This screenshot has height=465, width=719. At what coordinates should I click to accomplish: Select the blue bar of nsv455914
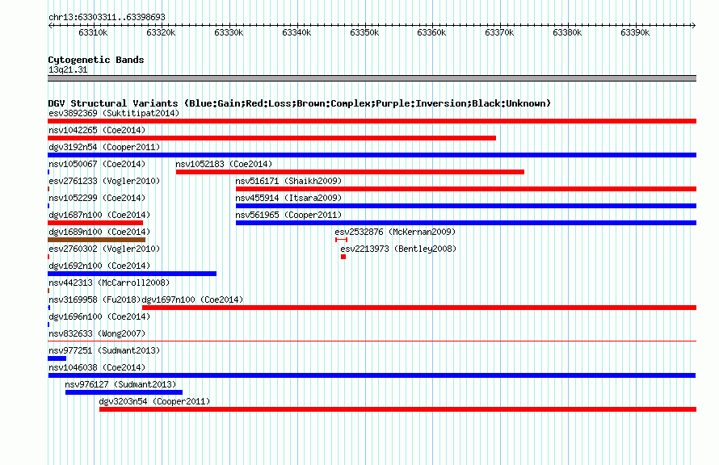tap(466, 206)
